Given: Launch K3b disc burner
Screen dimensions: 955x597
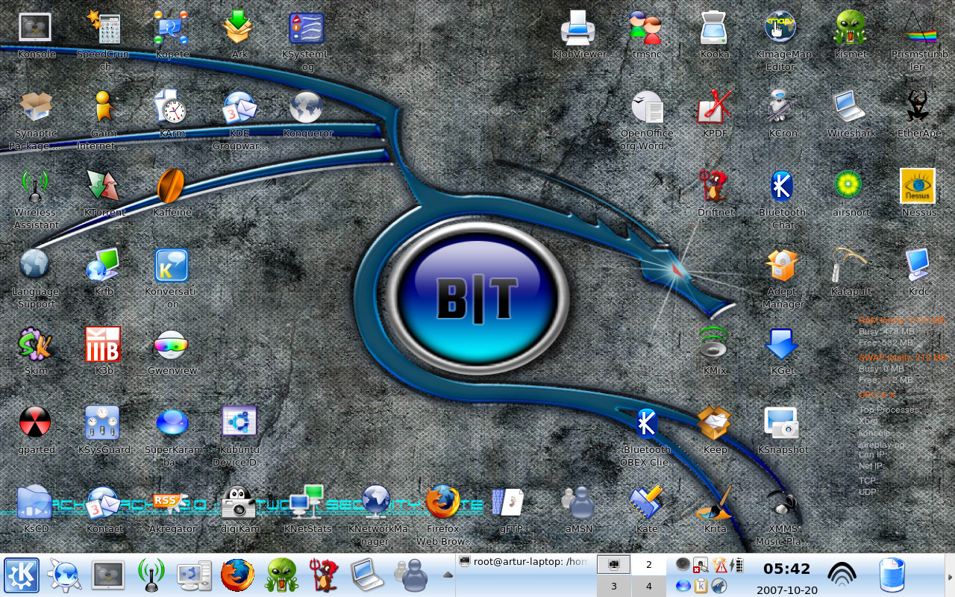Looking at the screenshot, I should tap(103, 344).
